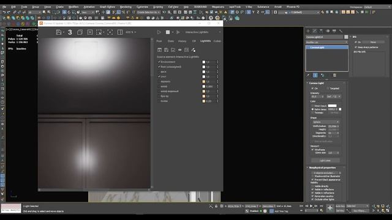The image size is (392, 220).
Task: Toggle Visible directly checkbox
Action: [x=312, y=186]
